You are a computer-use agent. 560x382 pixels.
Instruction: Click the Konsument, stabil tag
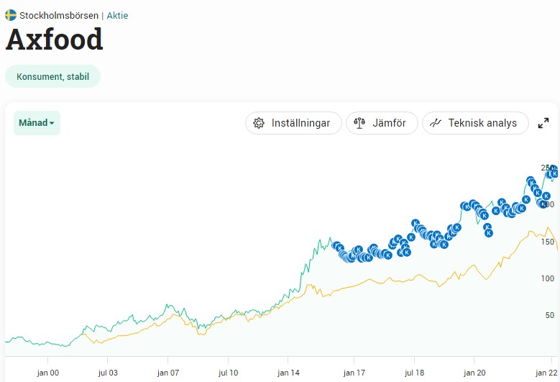tap(52, 76)
